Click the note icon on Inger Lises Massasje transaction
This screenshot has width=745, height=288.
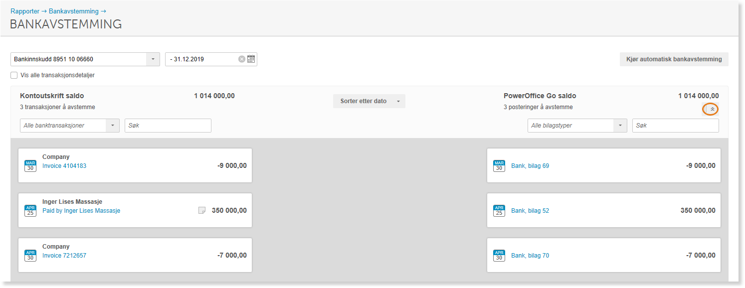pyautogui.click(x=202, y=211)
